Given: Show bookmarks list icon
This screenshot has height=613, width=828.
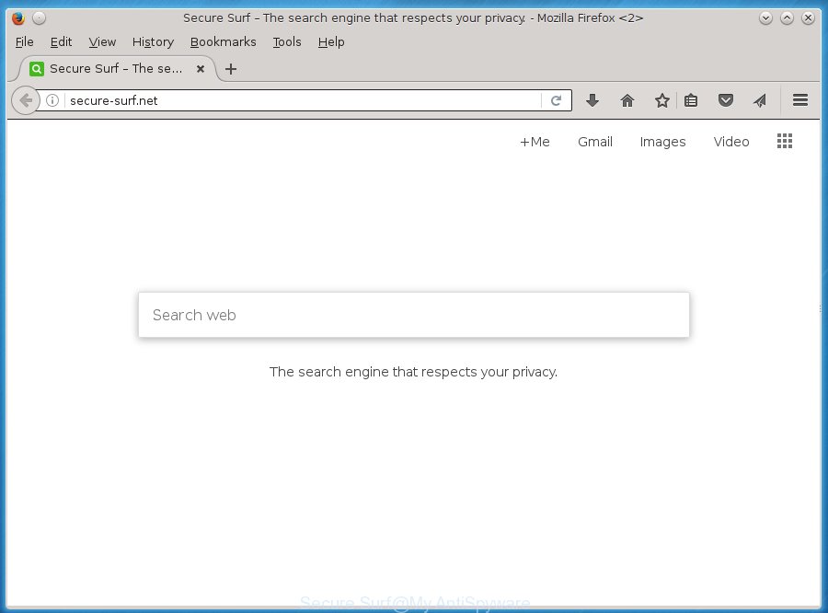Looking at the screenshot, I should coord(691,100).
